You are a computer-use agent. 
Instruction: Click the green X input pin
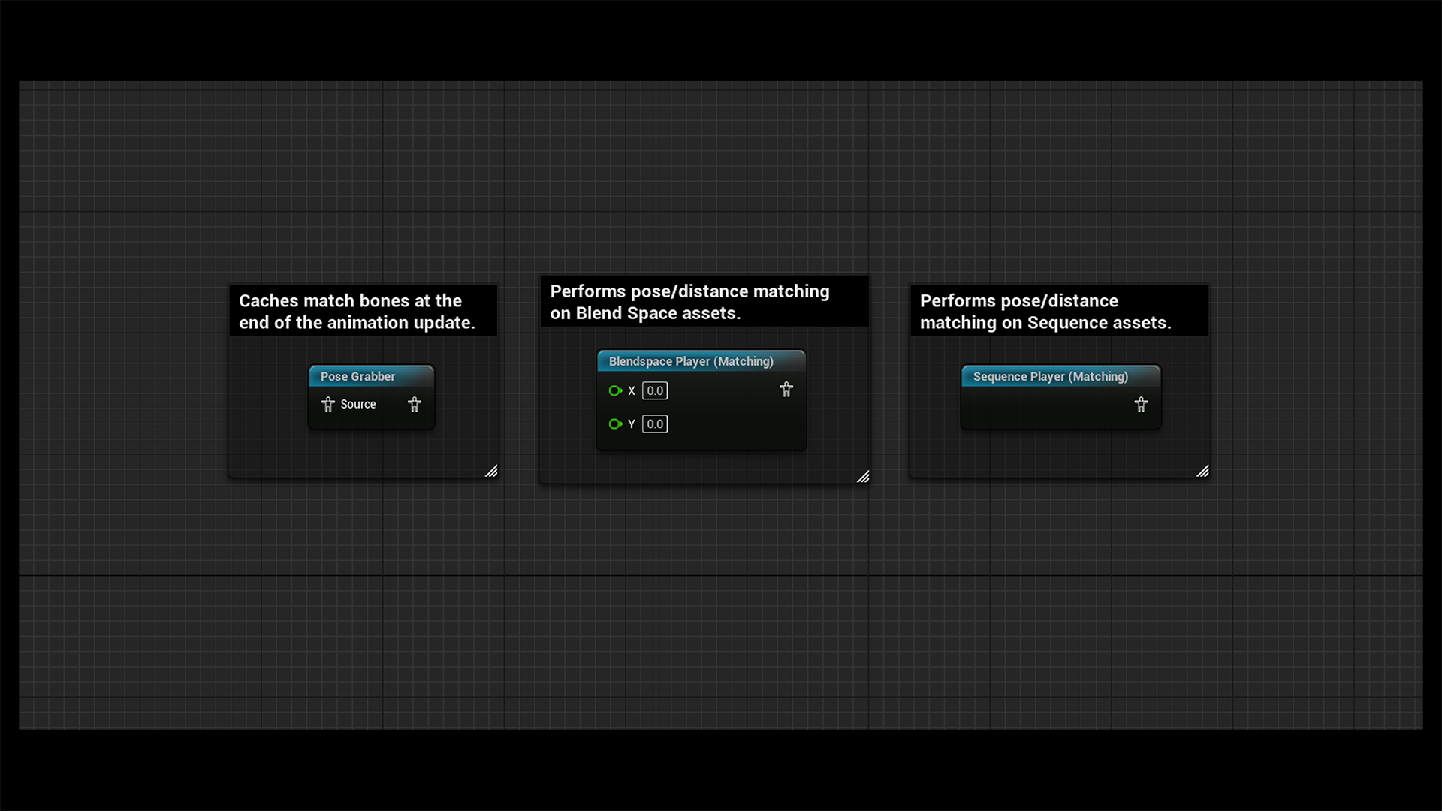click(x=615, y=390)
